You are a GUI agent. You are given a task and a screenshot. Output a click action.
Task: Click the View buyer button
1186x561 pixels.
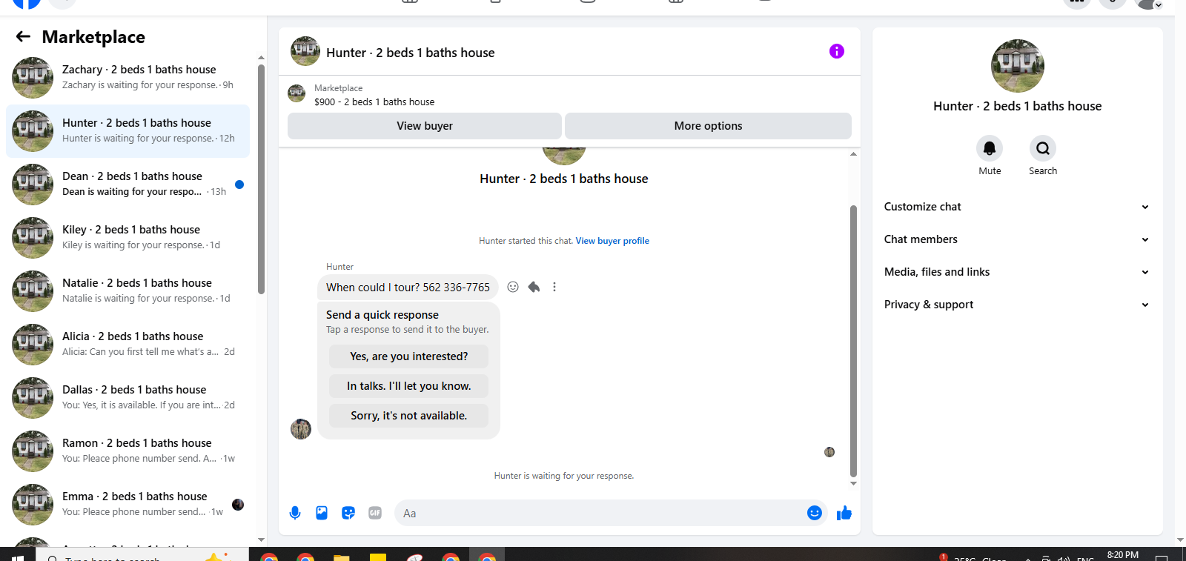pyautogui.click(x=424, y=126)
